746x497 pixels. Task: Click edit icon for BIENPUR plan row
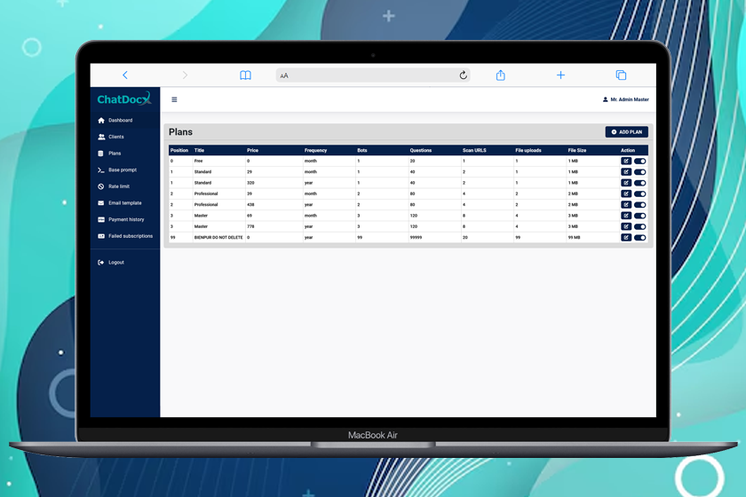(x=626, y=238)
